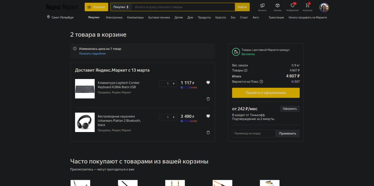Screen dimensions: 374x186
Task: Click the Промокод на скидку field
Action: point(254,133)
